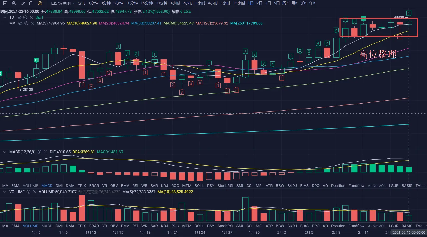Open VOLUME indicator settings icon
The width and height of the screenshot is (427, 237).
click(x=29, y=192)
